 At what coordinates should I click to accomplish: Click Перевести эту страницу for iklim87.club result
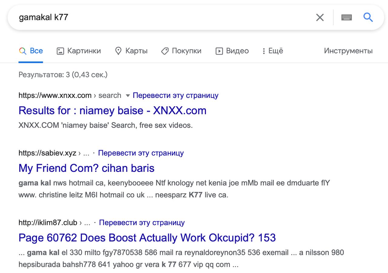142,223
